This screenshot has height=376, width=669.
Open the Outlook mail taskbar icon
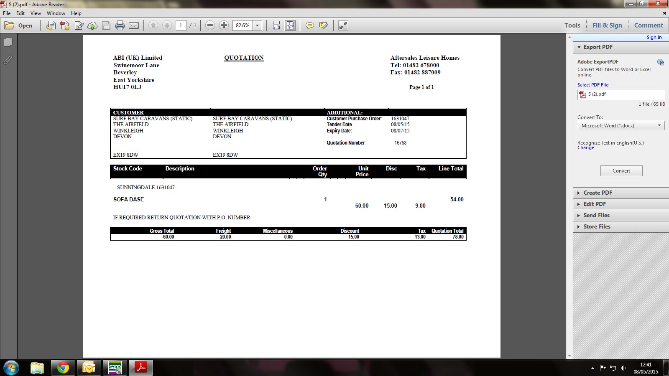tap(89, 368)
